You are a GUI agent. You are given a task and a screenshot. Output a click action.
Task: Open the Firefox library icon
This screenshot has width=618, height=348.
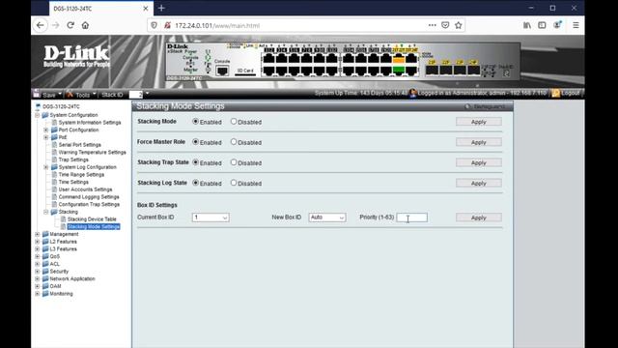pyautogui.click(x=527, y=25)
